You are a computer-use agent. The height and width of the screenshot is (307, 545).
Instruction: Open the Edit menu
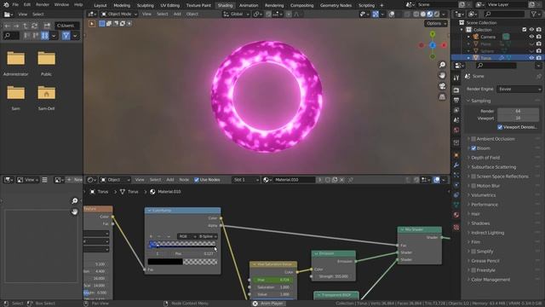tap(27, 5)
